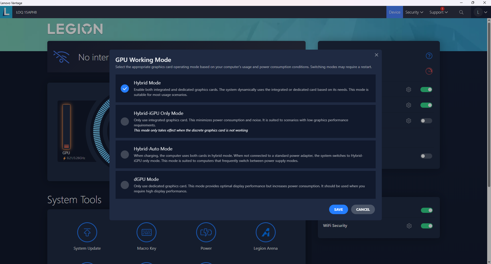Open the System Update tool icon
This screenshot has width=491, height=264.
click(x=87, y=232)
